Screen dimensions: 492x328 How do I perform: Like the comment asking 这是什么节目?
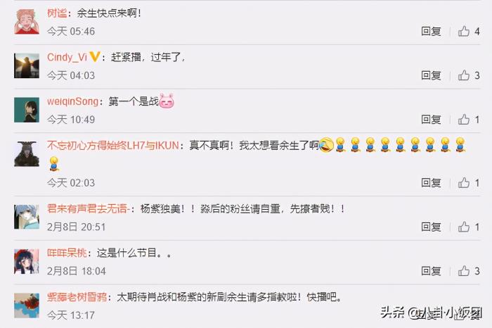(x=464, y=271)
